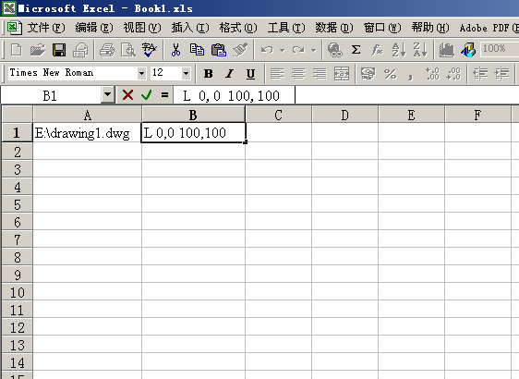
Task: Click the Cut scissors icon
Action: (x=175, y=50)
